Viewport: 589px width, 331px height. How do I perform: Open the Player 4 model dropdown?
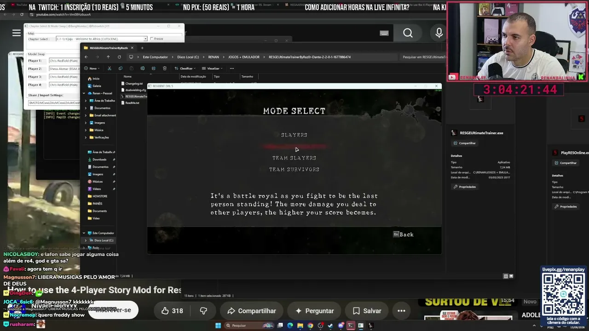pyautogui.click(x=64, y=85)
